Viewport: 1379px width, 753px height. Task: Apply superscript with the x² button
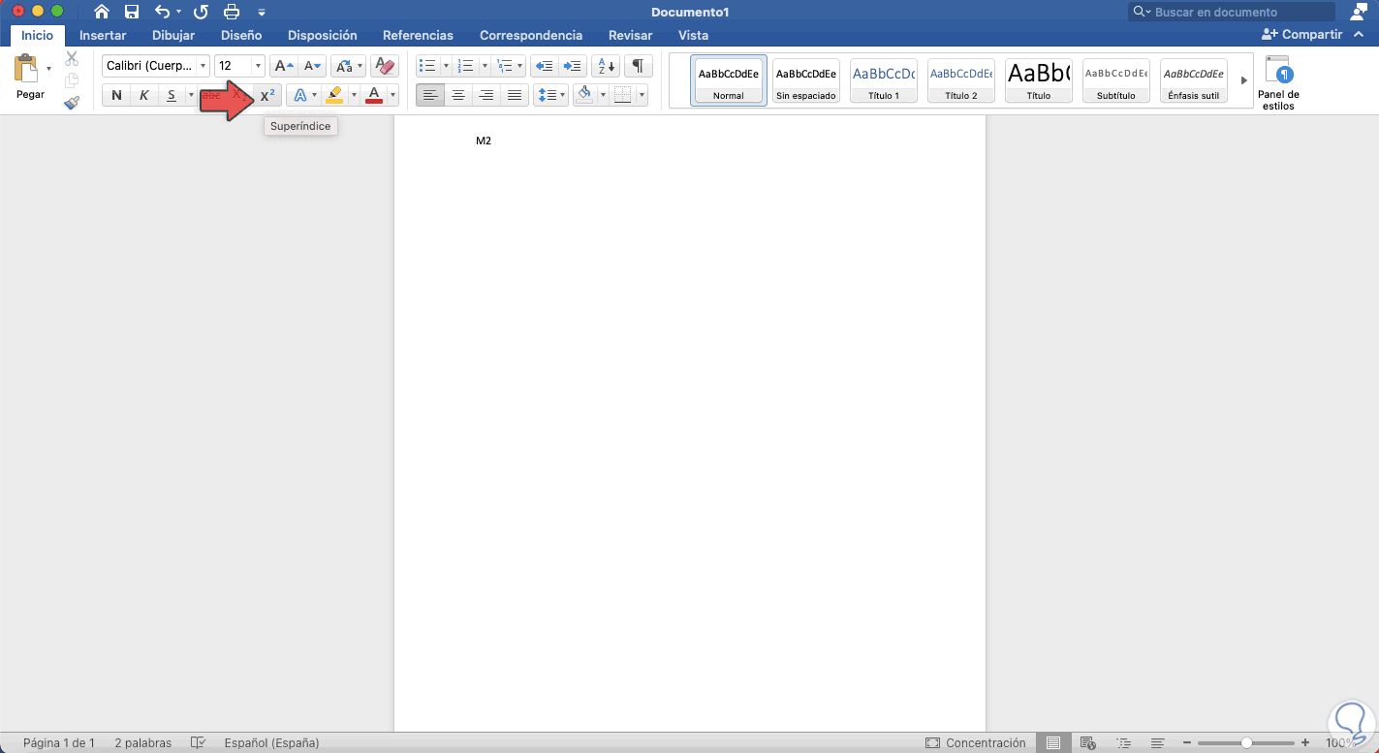tap(268, 95)
